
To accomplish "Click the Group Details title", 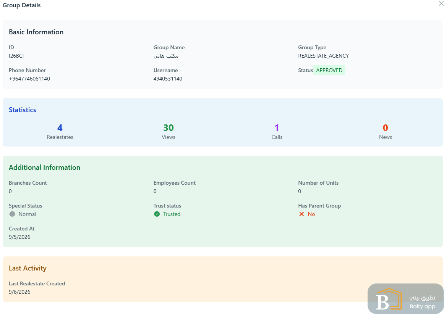I will [x=21, y=5].
